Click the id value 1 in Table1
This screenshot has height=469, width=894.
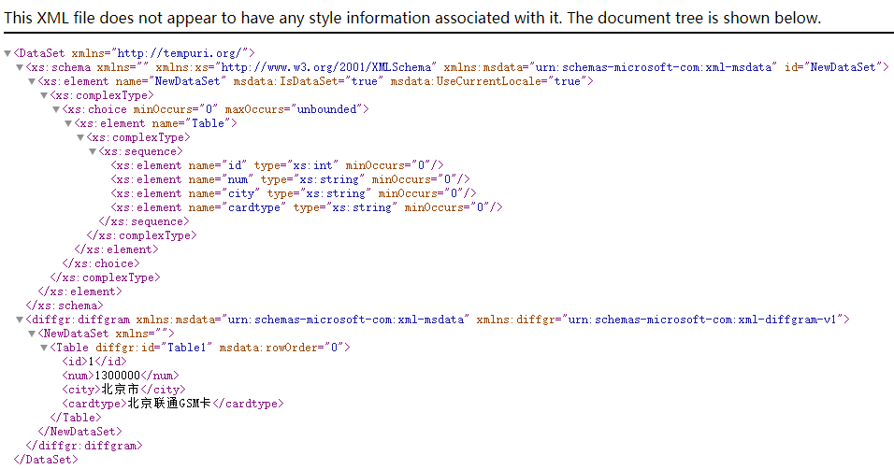(x=89, y=362)
